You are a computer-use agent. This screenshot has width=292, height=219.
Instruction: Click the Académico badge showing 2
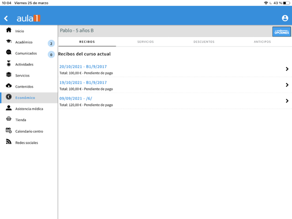coord(51,43)
